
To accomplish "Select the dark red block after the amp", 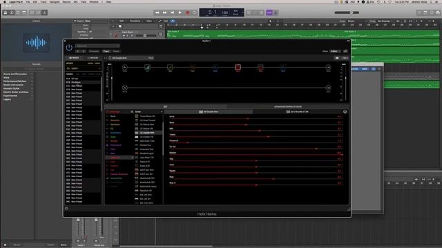I will point(260,68).
